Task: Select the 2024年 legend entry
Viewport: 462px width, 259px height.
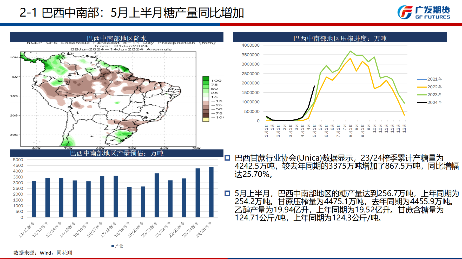Action: tap(429, 103)
